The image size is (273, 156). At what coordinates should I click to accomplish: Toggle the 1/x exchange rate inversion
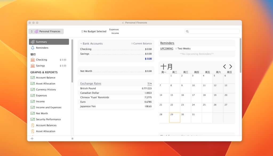point(149,83)
